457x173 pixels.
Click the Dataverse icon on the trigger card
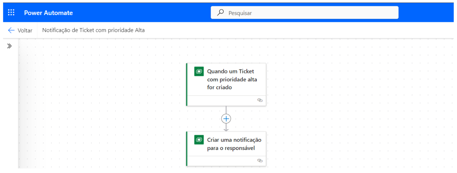(199, 71)
